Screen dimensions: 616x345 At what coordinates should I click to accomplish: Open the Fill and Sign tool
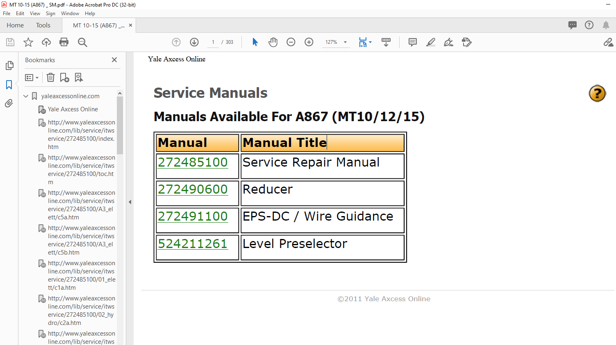[449, 42]
